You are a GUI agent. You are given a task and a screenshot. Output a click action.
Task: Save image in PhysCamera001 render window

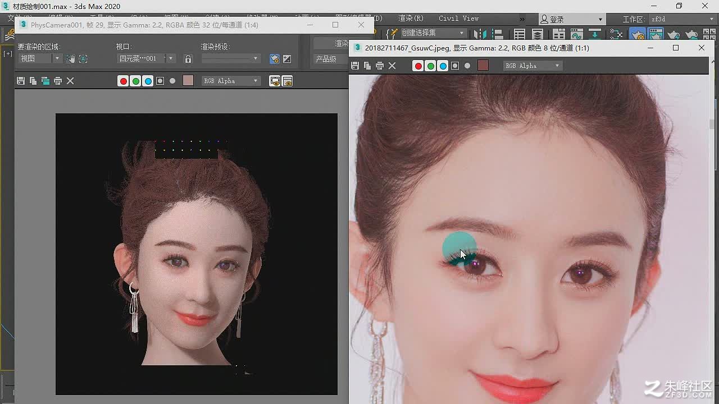point(21,81)
